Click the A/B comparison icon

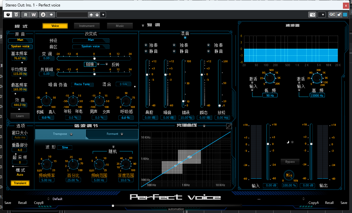[x=43, y=15]
